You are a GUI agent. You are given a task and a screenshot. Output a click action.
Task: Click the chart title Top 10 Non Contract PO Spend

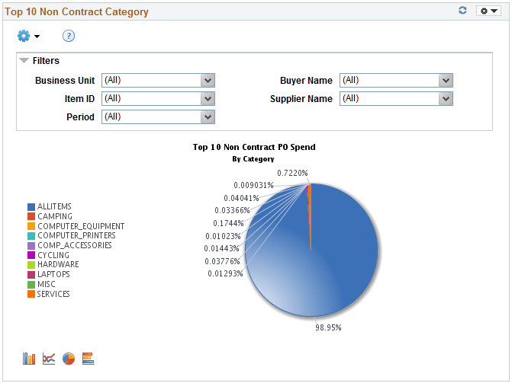(x=254, y=147)
